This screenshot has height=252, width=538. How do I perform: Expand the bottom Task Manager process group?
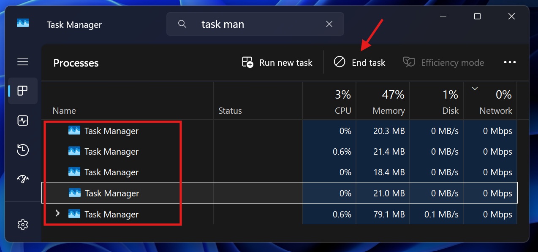click(57, 214)
